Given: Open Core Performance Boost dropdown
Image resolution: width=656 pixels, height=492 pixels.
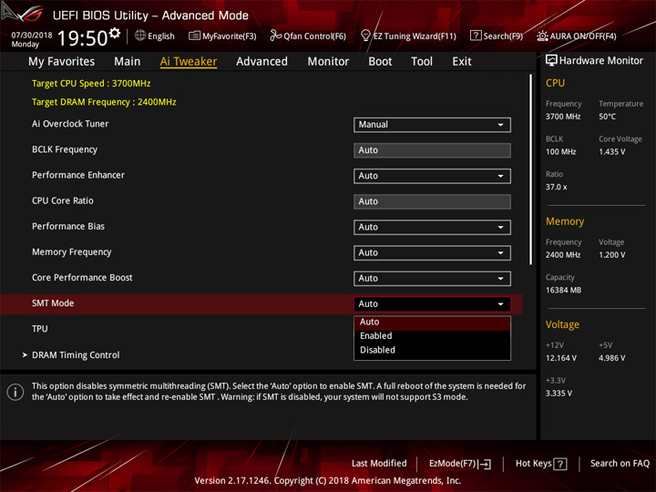Looking at the screenshot, I should 432,279.
